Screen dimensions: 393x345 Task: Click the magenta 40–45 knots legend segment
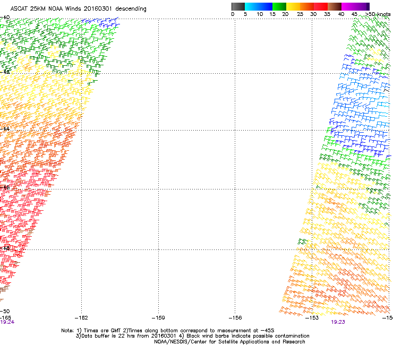click(348, 6)
